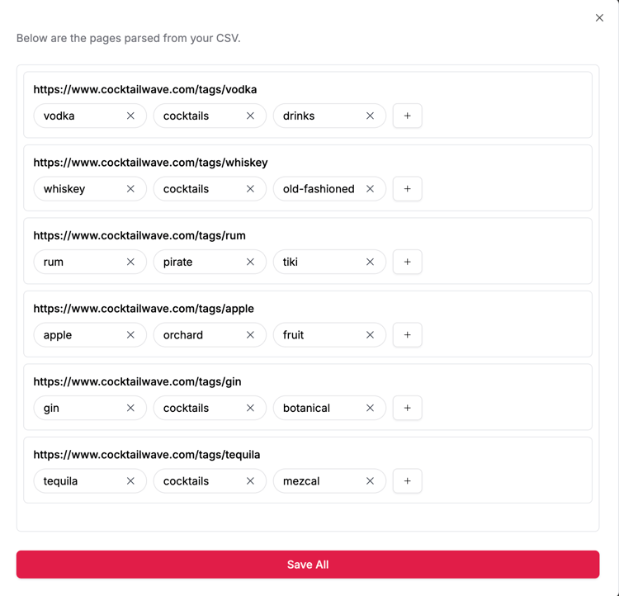Add a tag to the gin page

(407, 408)
